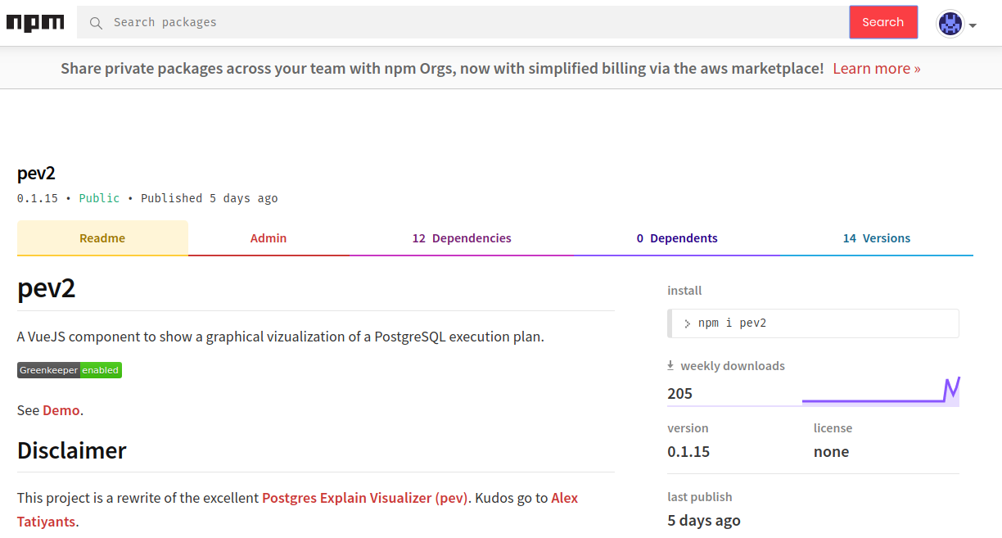The height and width of the screenshot is (538, 1002).
Task: Open the Demo link
Action: click(x=61, y=410)
